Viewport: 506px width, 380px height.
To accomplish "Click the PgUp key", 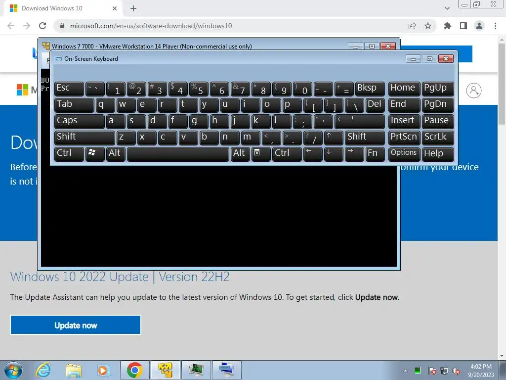I will pyautogui.click(x=438, y=89).
